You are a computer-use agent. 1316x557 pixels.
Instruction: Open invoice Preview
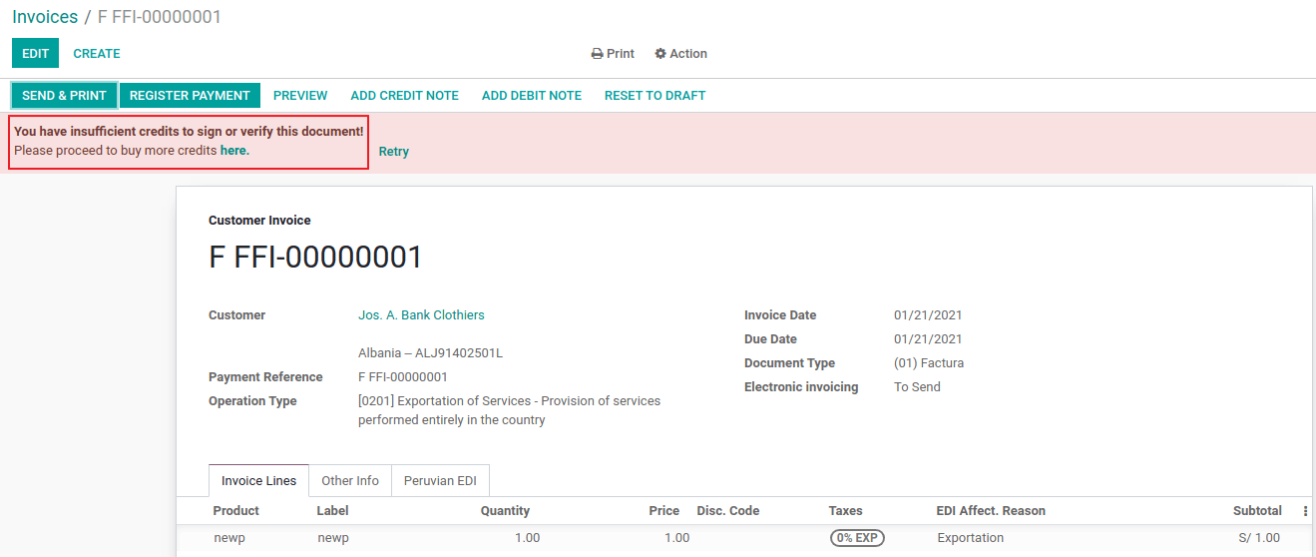[x=300, y=96]
